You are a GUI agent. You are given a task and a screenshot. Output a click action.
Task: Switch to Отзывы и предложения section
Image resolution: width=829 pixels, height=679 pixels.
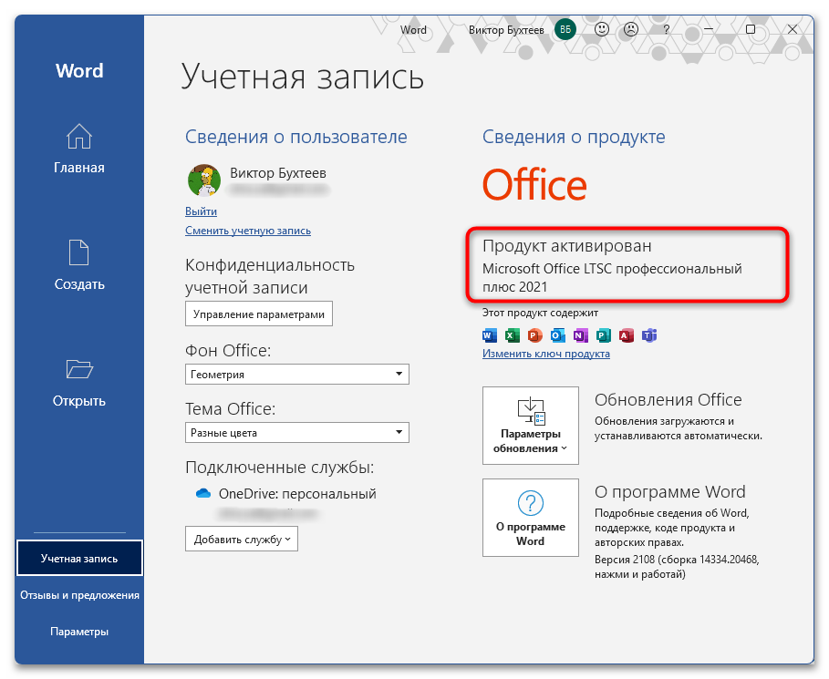click(x=78, y=594)
